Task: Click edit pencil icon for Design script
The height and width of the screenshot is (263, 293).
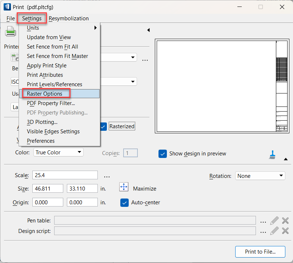Action: 274,231
